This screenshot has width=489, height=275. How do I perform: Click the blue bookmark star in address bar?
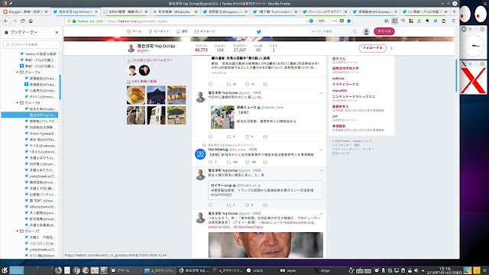click(x=349, y=21)
